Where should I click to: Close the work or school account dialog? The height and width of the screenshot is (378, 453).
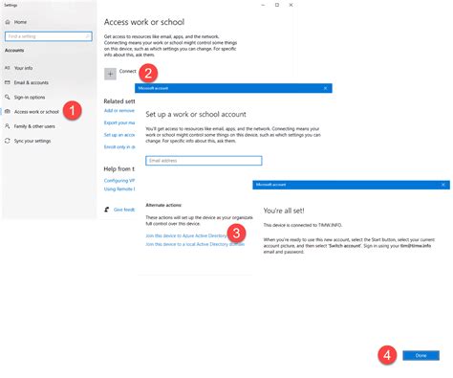click(x=325, y=88)
